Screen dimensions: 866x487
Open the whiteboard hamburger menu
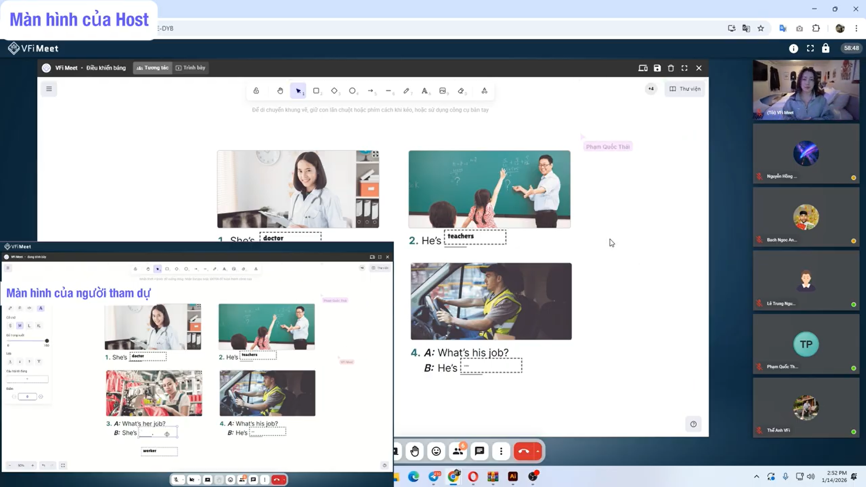(49, 89)
